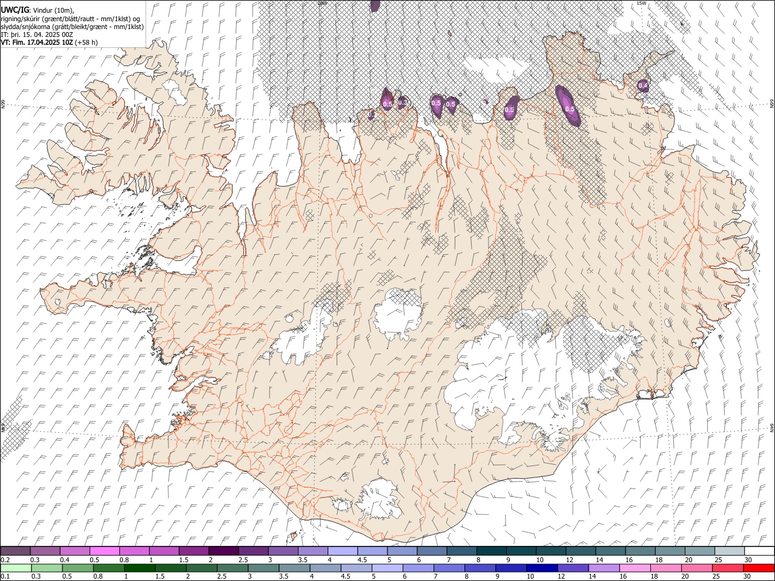Screen dimensions: 775x581
Task: Click the "slydda/snjókoma" legend description line
Action: pyautogui.click(x=72, y=27)
